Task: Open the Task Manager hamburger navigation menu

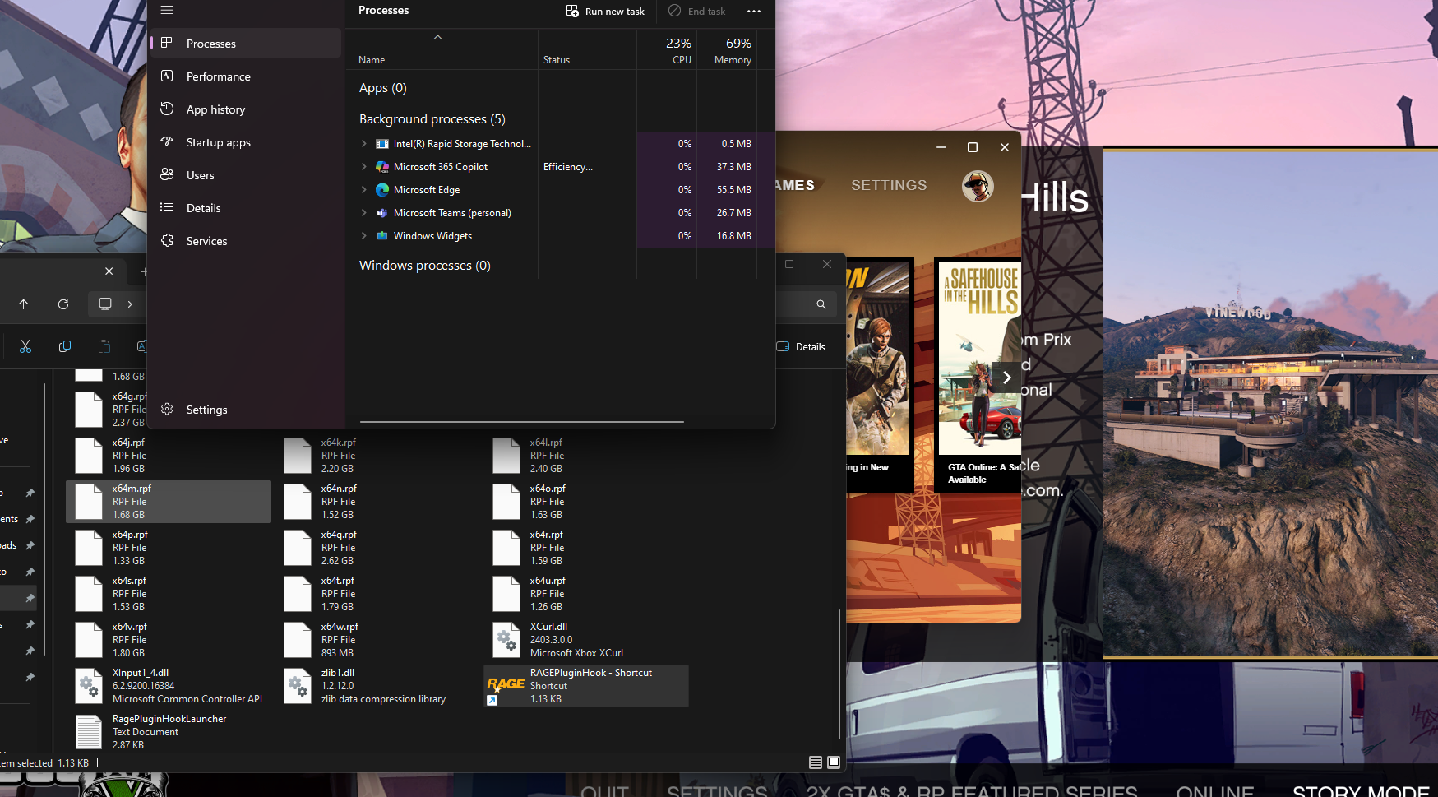Action: tap(167, 10)
